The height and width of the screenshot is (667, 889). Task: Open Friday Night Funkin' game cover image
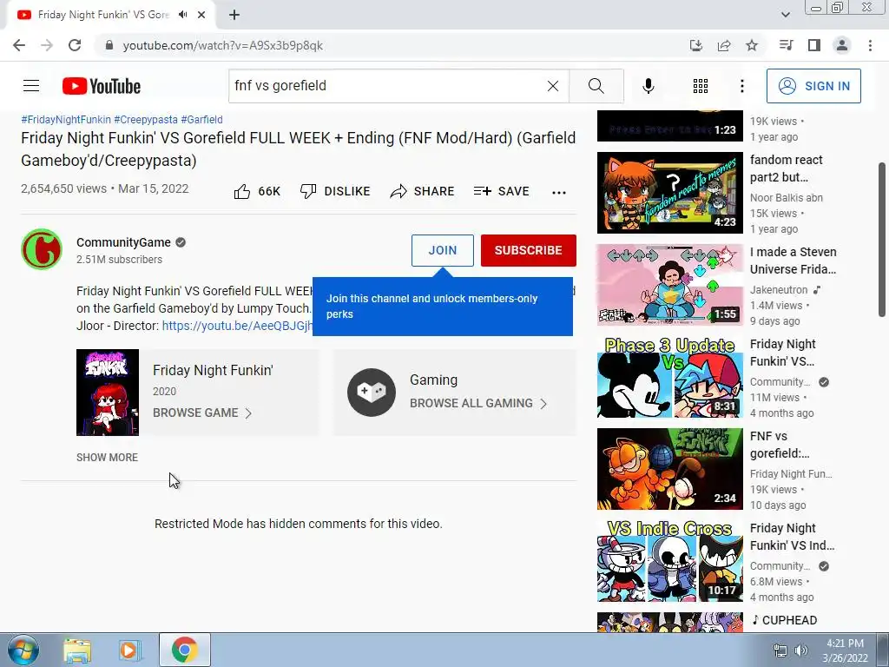coord(108,393)
